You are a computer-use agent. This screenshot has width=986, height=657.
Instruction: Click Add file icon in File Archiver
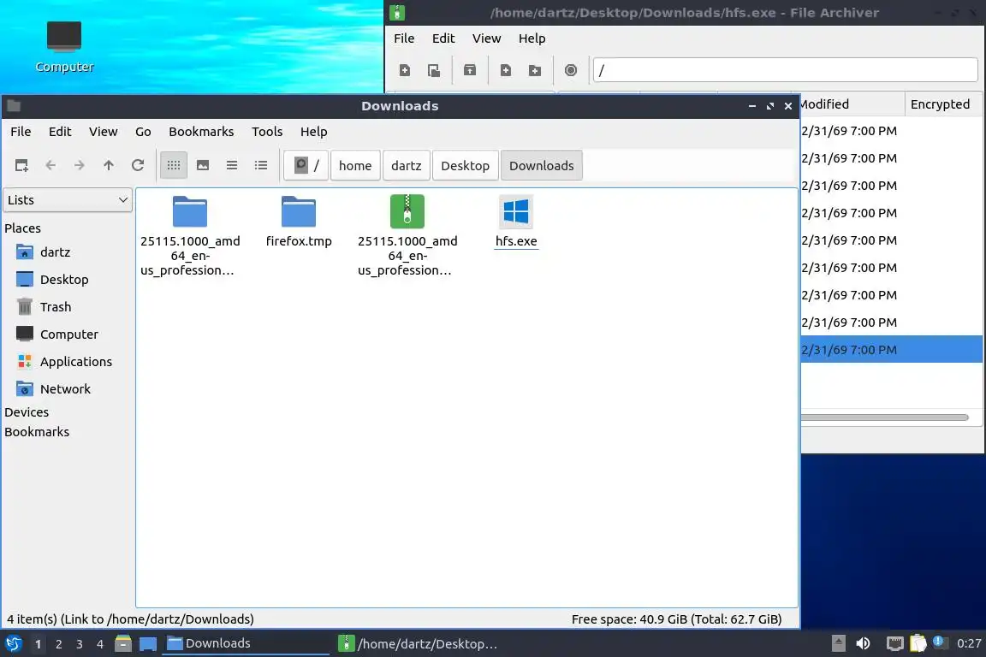[506, 70]
